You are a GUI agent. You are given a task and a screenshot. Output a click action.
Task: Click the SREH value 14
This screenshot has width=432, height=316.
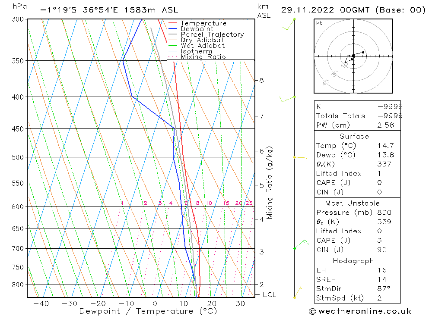click(x=382, y=280)
